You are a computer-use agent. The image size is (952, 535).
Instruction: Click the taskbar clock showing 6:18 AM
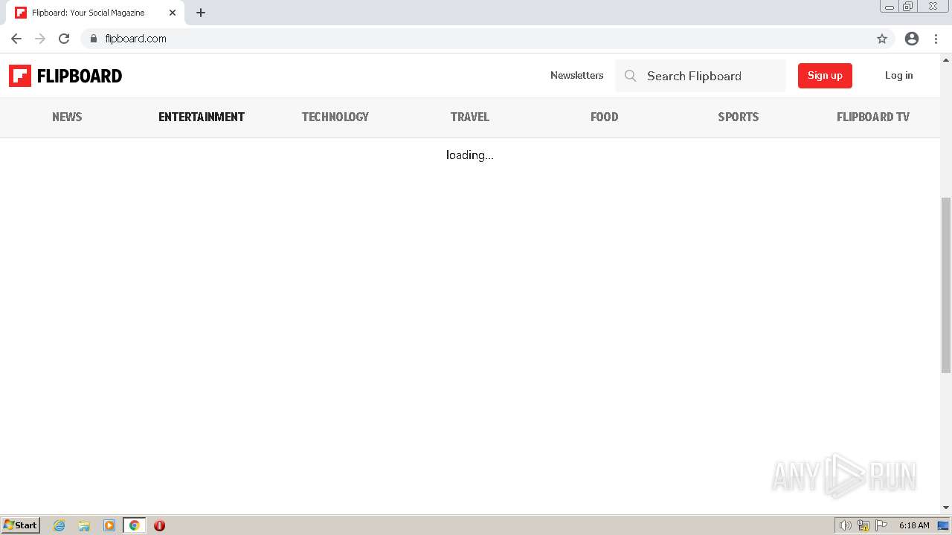[914, 525]
